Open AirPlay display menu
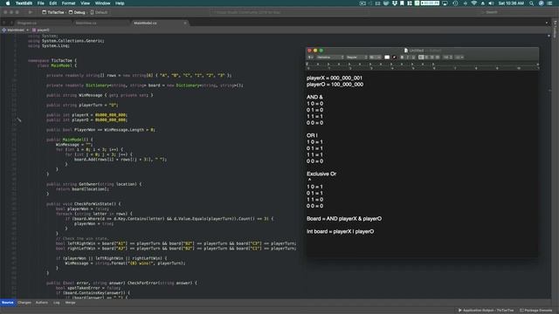The height and width of the screenshot is (314, 559). [x=445, y=3]
